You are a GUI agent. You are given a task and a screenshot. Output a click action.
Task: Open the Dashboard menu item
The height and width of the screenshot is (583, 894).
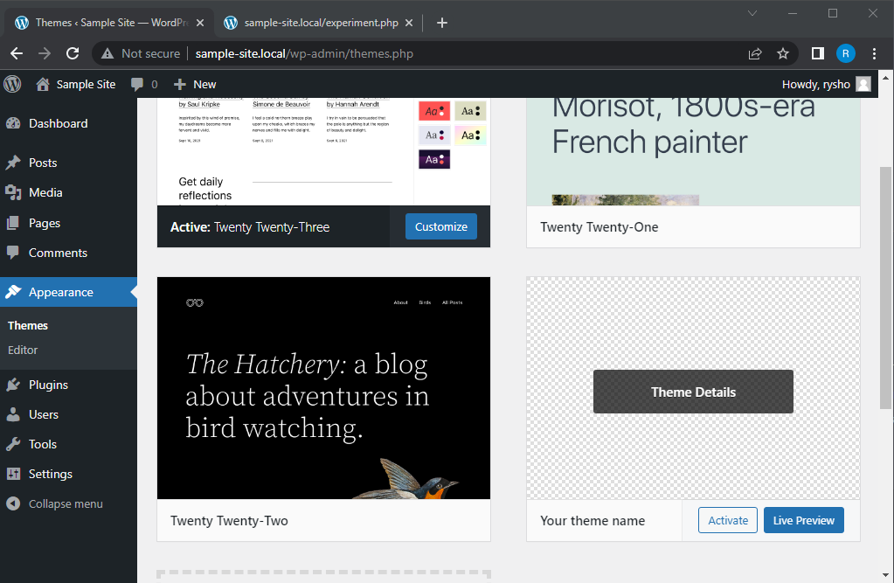[x=68, y=123]
